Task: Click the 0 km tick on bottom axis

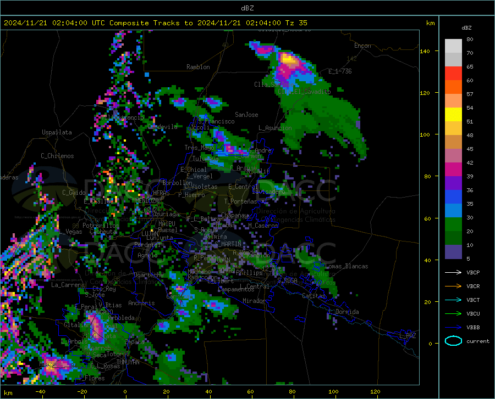Action: click(x=125, y=392)
